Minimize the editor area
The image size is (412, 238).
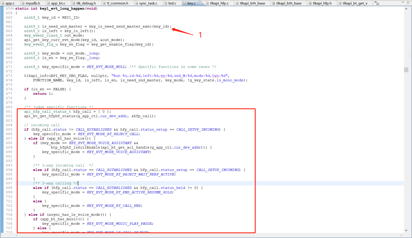pyautogui.click(x=403, y=2)
